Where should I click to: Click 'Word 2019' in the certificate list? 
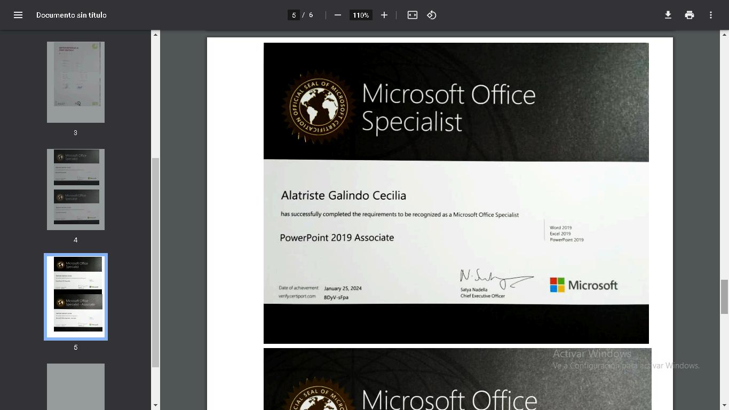tap(561, 227)
